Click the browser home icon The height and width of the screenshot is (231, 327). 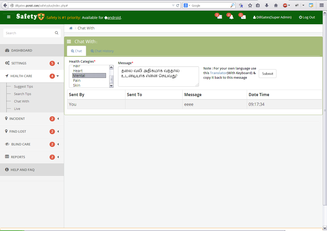point(276,5)
